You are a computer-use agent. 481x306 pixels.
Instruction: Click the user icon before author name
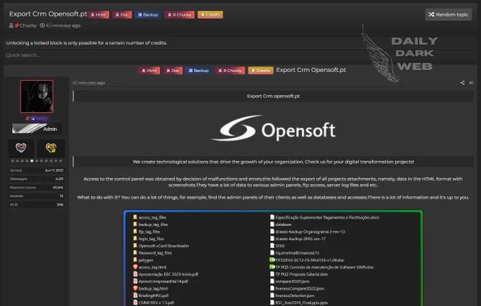[11, 25]
